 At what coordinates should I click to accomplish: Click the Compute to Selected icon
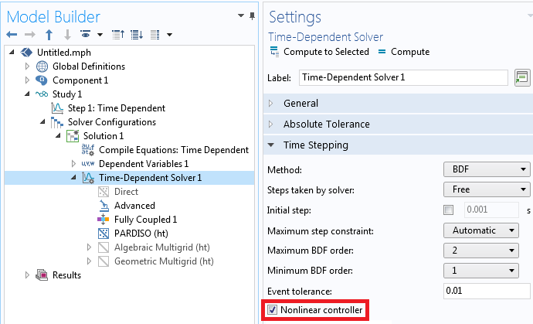point(275,52)
